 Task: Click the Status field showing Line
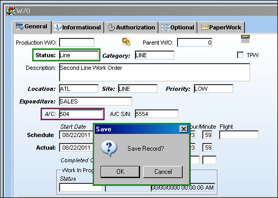[79, 55]
